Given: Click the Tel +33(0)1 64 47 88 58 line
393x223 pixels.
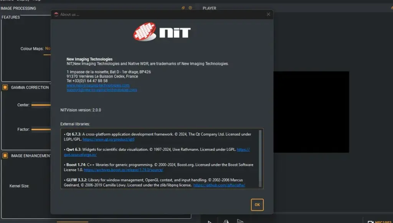Looking at the screenshot, I should (87, 81).
